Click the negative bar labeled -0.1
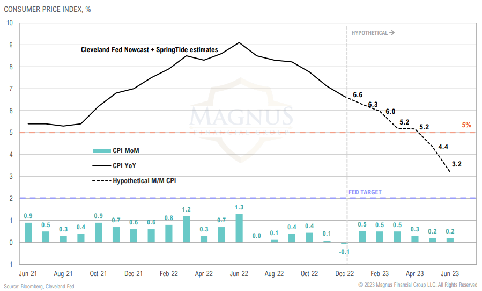Screen dimensions: 482x291 click(x=344, y=244)
